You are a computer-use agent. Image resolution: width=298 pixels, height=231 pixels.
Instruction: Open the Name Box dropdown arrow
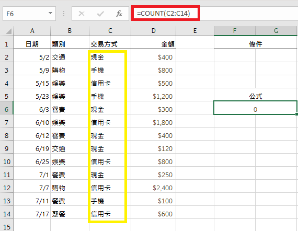click(x=50, y=13)
